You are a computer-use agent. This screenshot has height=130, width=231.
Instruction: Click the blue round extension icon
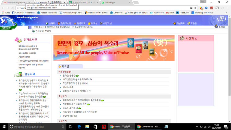[x=206, y=8]
